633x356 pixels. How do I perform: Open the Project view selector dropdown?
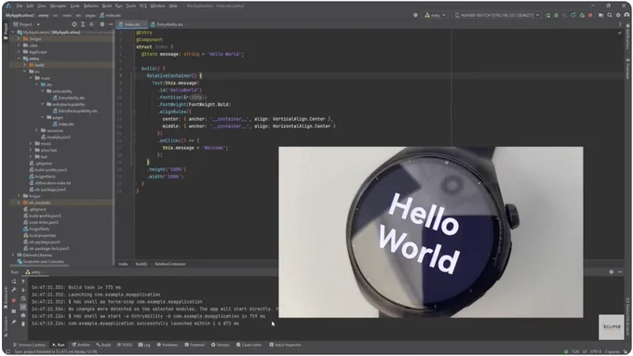27,24
